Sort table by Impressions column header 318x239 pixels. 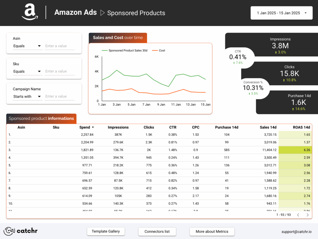coord(118,127)
